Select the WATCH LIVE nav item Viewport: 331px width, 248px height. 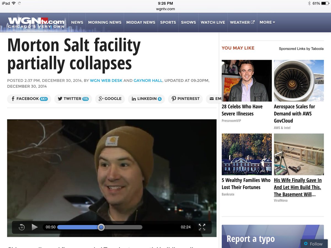213,22
